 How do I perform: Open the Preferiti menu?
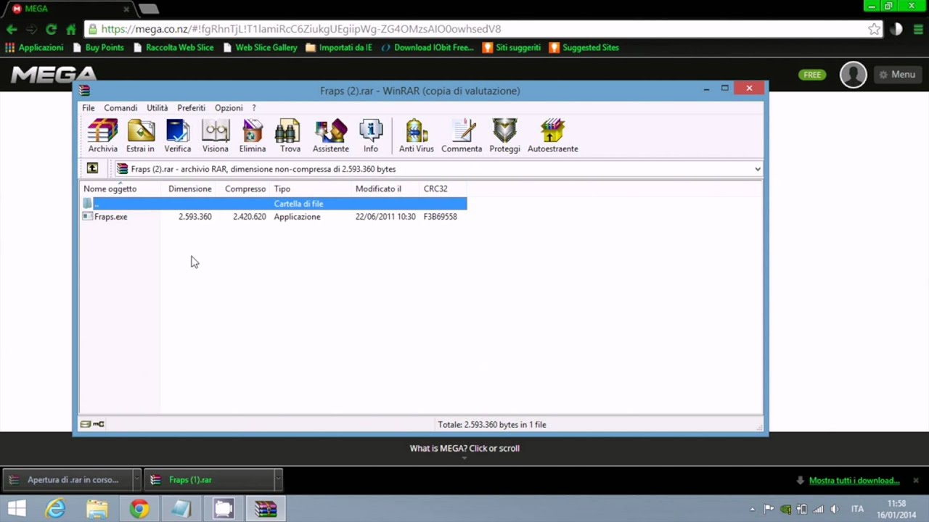tap(191, 108)
